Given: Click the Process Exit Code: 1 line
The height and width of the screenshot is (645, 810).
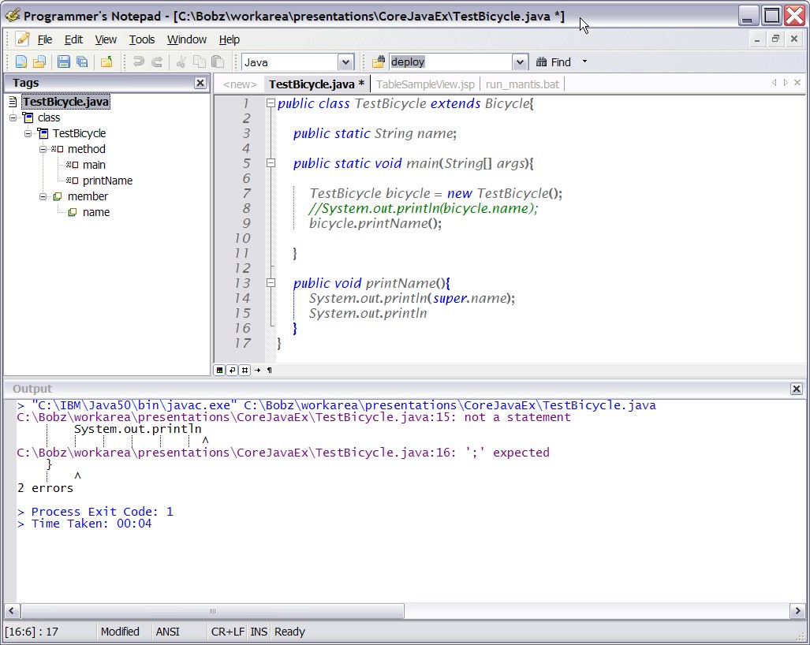Looking at the screenshot, I should pyautogui.click(x=95, y=512).
